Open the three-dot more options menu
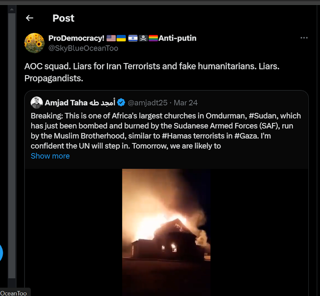 coord(304,38)
